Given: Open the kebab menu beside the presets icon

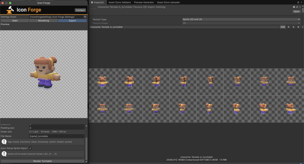Looking at the screenshot, I should (x=299, y=7).
